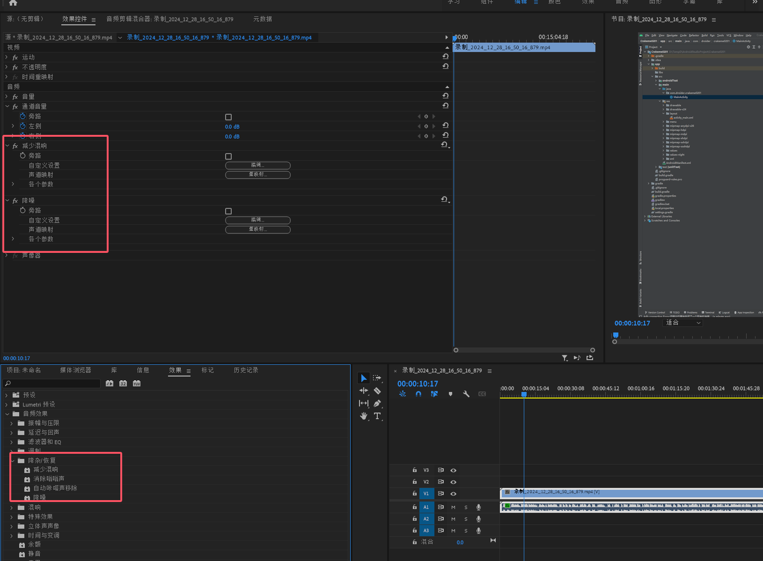
Task: Solo audio track A2
Action: click(466, 519)
